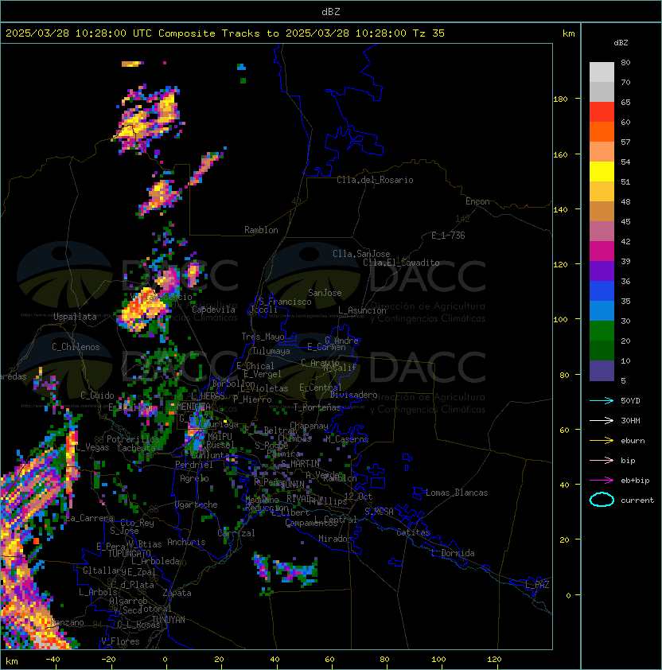Select the red 60-65 dBZ swatch
This screenshot has width=662, height=670.
602,112
